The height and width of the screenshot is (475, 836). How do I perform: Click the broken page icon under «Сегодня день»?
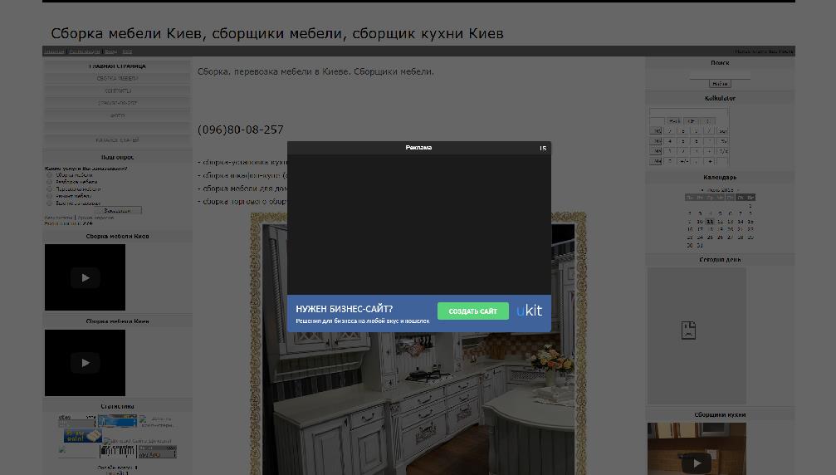[688, 330]
